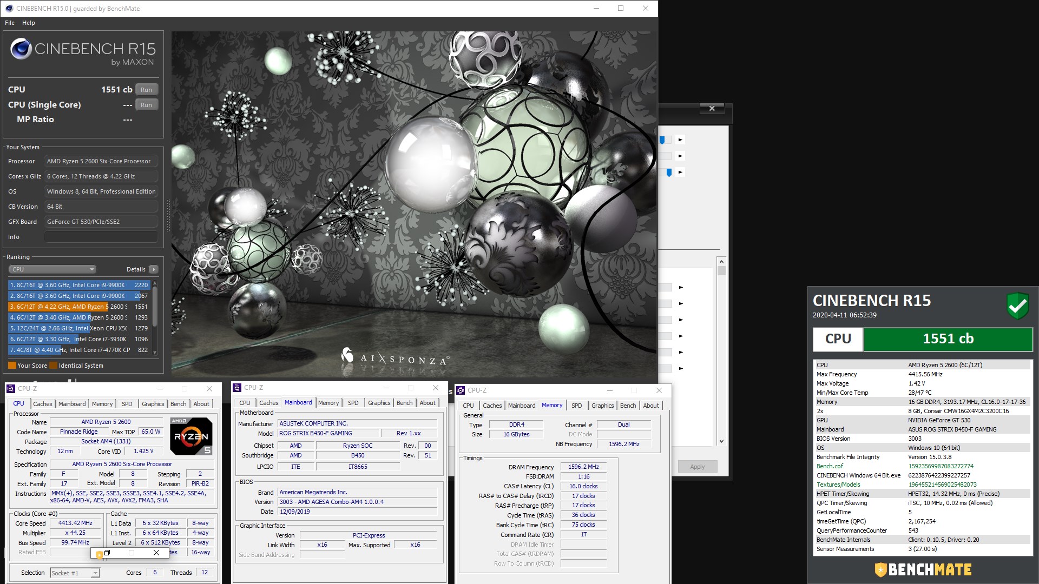Click into the Info input field
This screenshot has height=584, width=1039.
[x=101, y=237]
